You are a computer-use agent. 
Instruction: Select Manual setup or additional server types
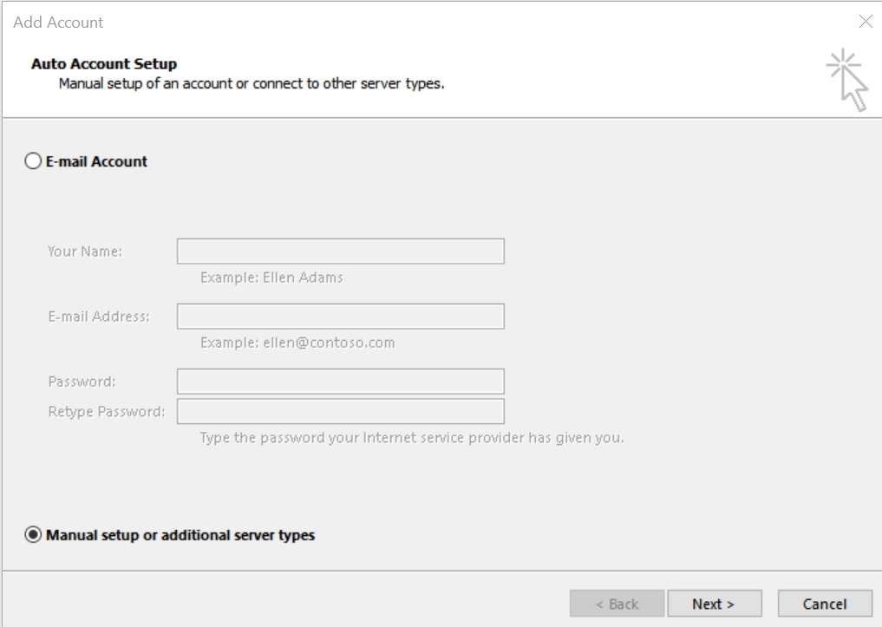pyautogui.click(x=33, y=535)
